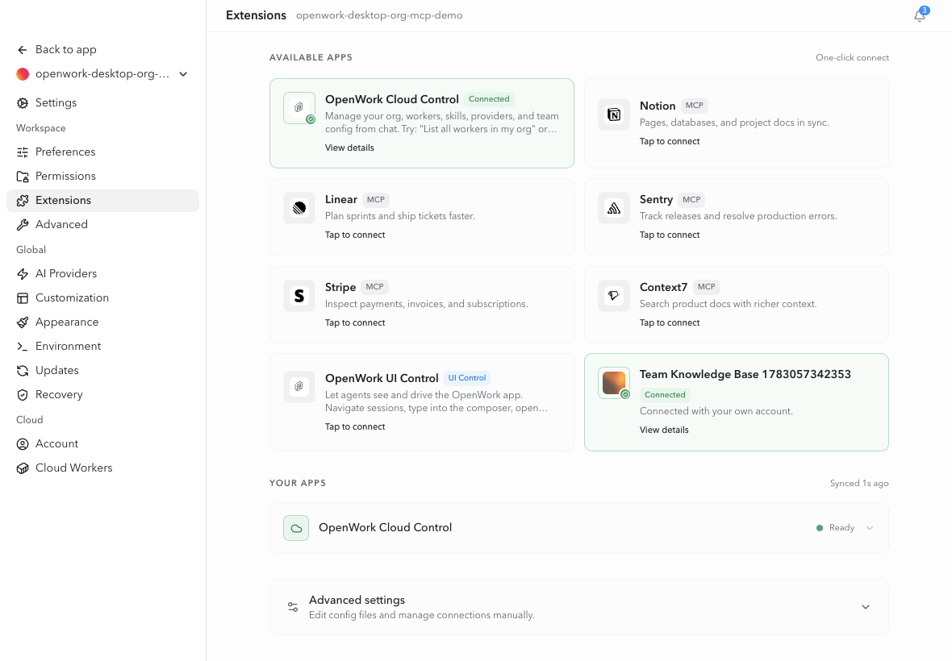View details of OpenWork Cloud Control
The width and height of the screenshot is (952, 661).
[x=349, y=148]
